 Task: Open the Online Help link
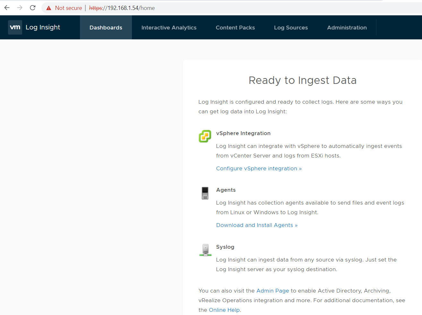[224, 310]
